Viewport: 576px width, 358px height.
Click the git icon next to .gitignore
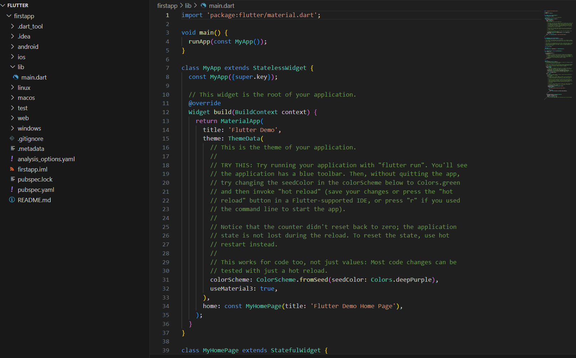pyautogui.click(x=12, y=138)
